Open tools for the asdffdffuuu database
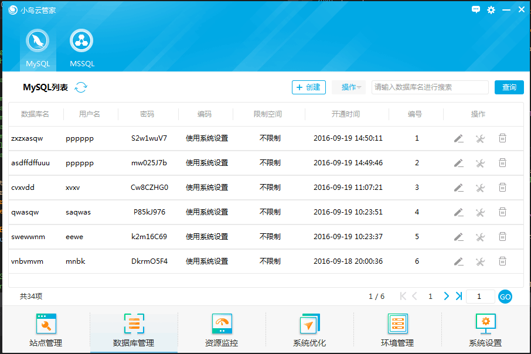Viewport: 531px width, 354px height. (x=480, y=163)
